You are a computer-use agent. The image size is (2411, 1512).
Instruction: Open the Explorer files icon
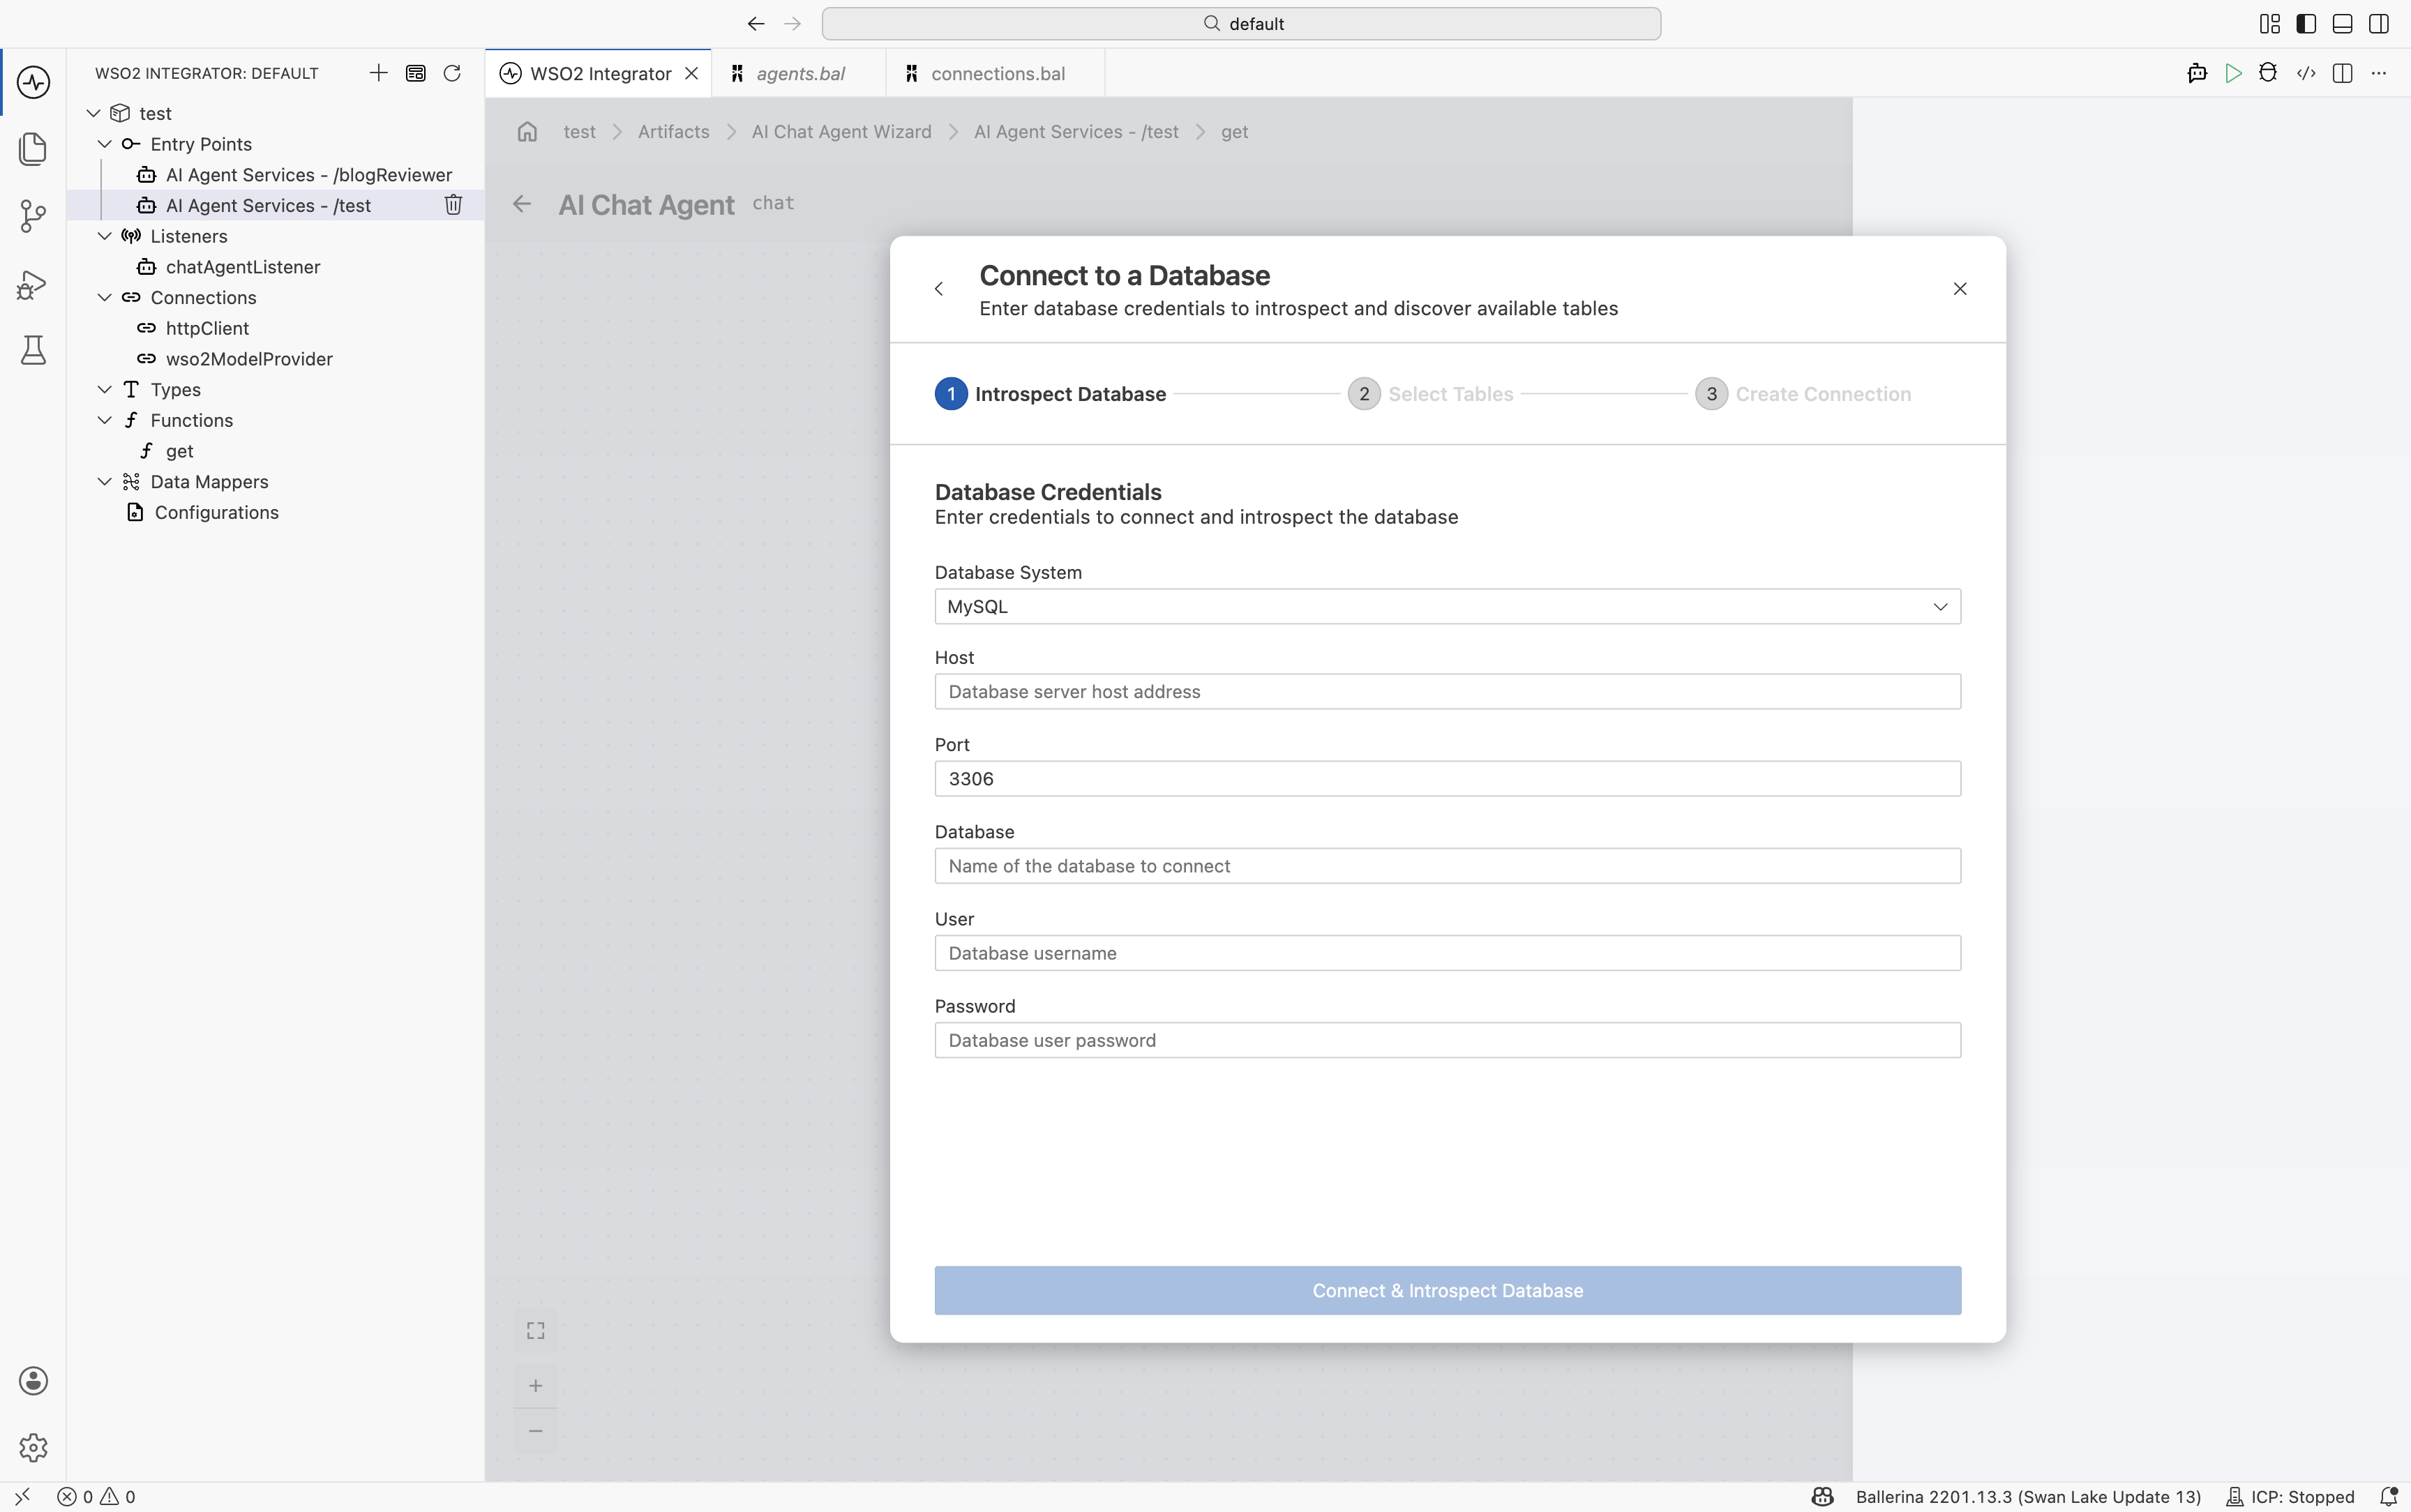33,149
